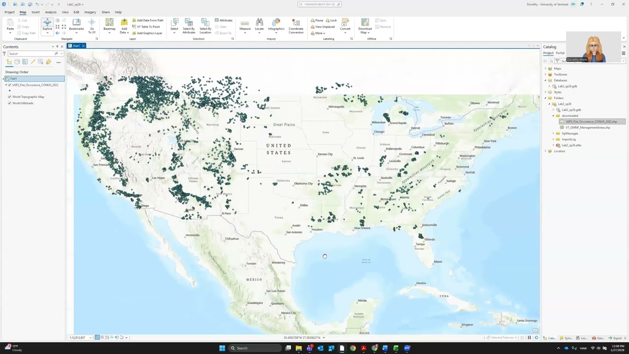
Task: Expand the Locators node in Catalog
Action: (545, 151)
